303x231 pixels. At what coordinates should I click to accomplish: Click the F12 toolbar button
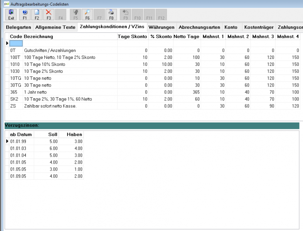coord(161,15)
